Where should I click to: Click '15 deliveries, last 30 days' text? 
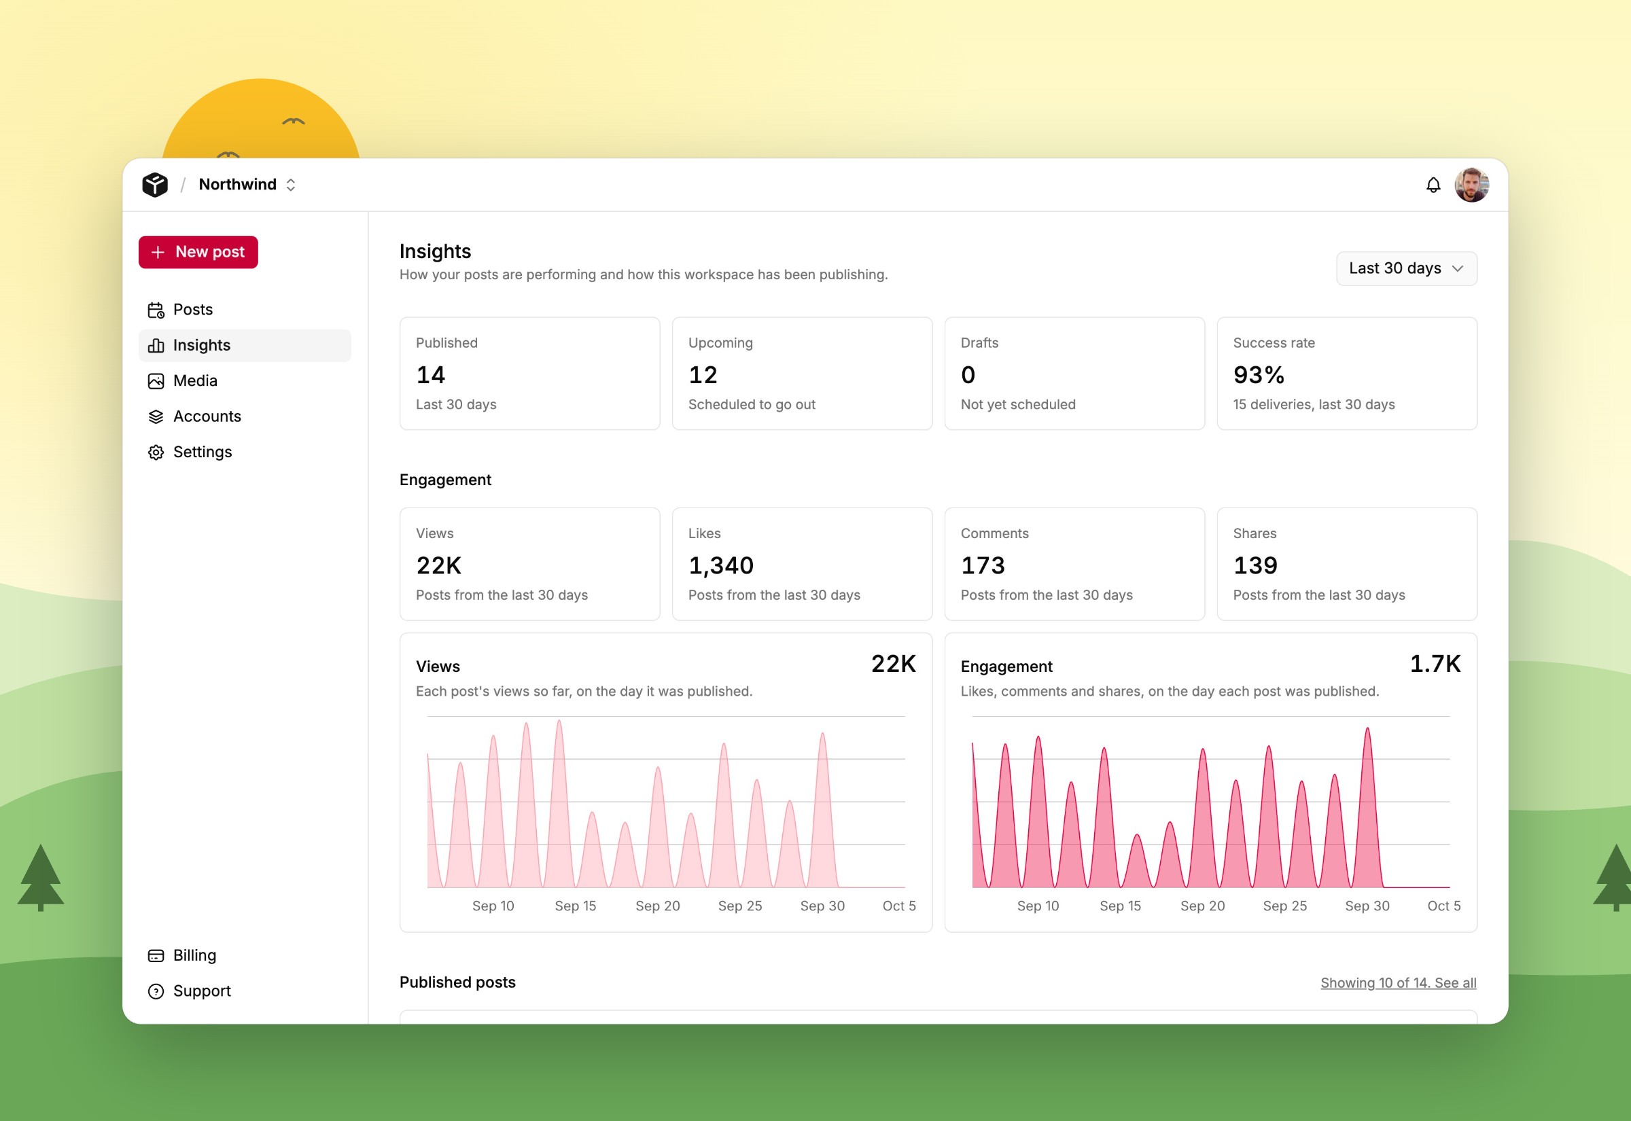point(1314,404)
